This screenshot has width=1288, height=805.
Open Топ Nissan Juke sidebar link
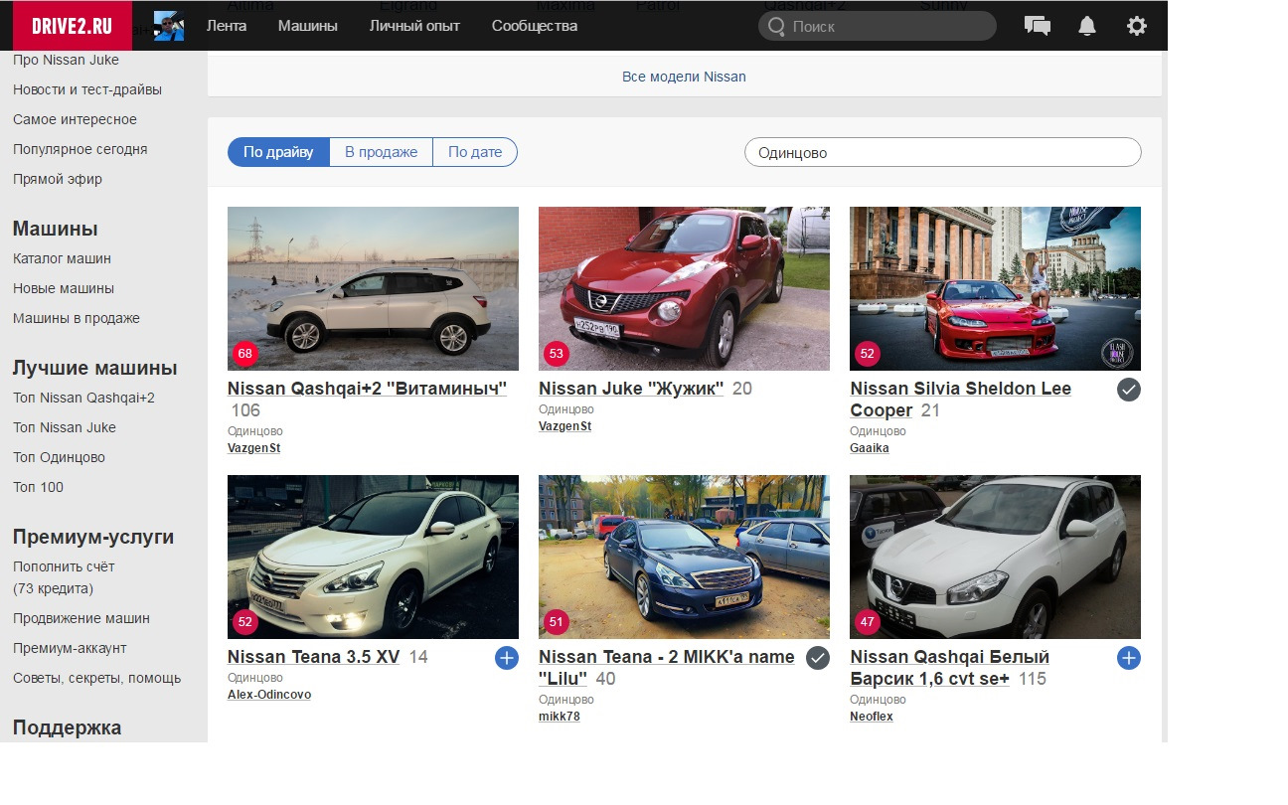[x=65, y=427]
